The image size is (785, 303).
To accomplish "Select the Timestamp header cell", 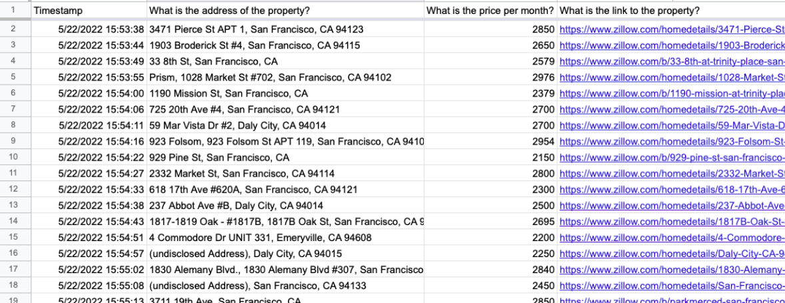I will [89, 11].
